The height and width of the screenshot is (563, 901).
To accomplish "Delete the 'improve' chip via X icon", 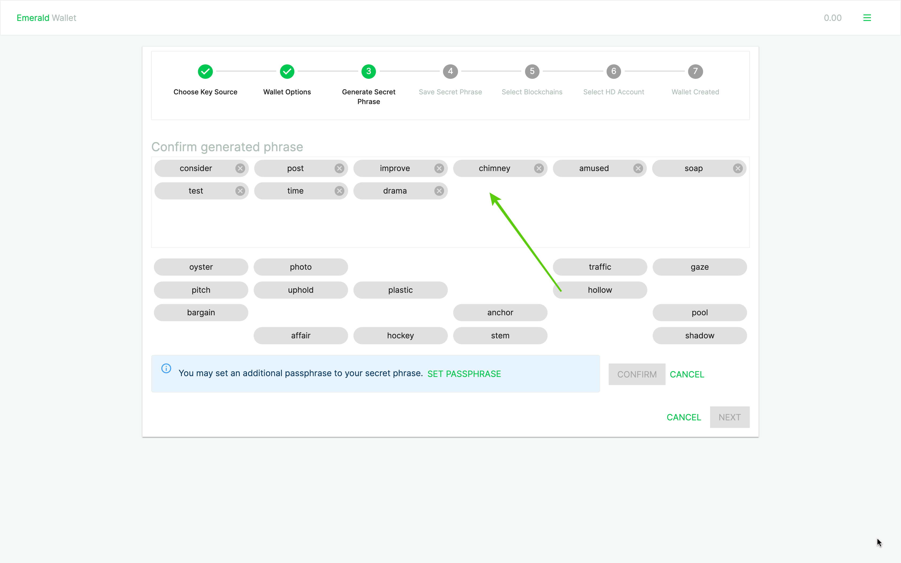I will point(439,168).
